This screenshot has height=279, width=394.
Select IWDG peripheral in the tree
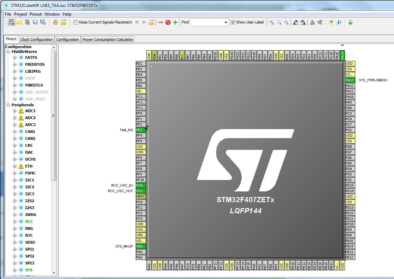(31, 215)
